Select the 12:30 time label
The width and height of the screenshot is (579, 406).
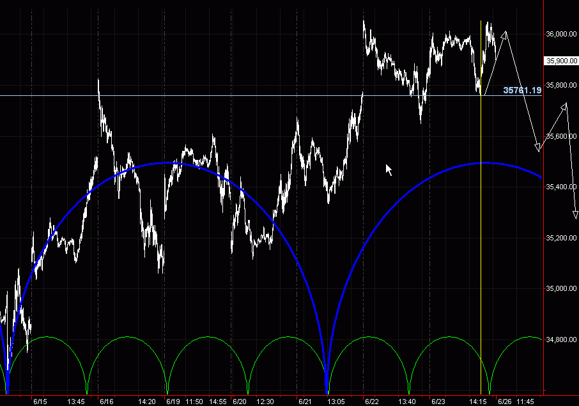pyautogui.click(x=265, y=402)
